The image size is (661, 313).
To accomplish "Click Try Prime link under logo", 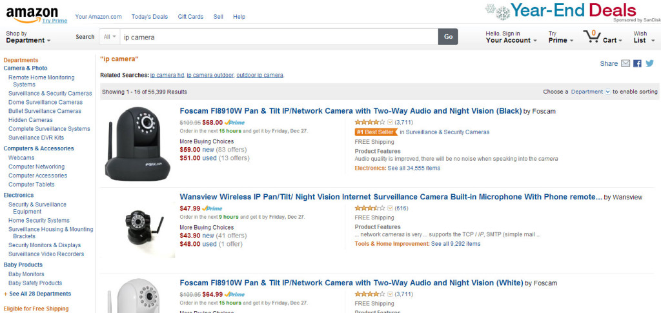I will click(x=54, y=21).
